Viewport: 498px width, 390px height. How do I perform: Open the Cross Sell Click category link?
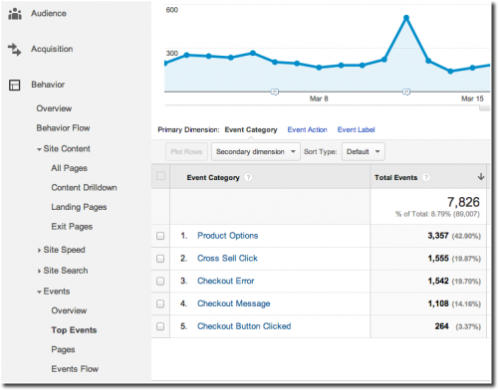[x=227, y=259]
